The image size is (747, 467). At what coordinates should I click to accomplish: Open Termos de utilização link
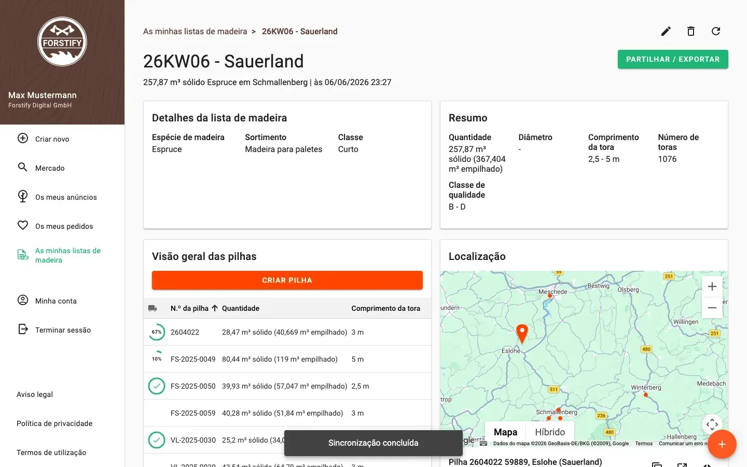51,452
